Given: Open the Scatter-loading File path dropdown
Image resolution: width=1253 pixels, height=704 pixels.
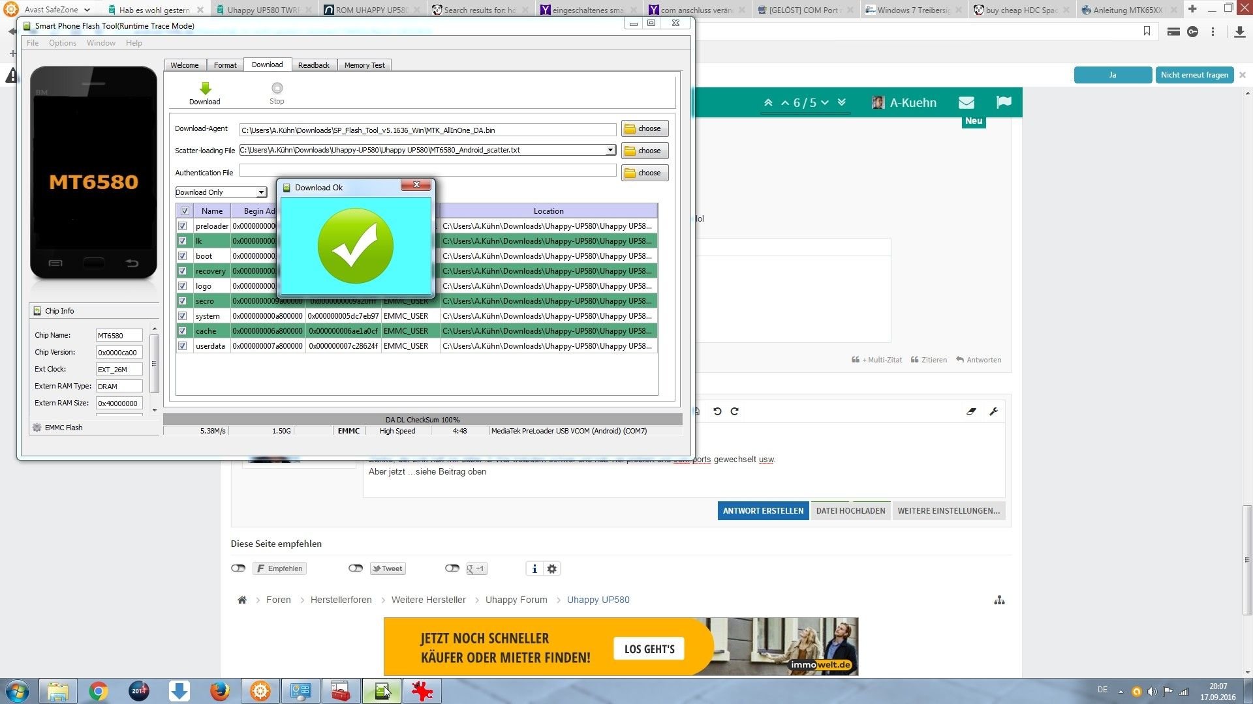Looking at the screenshot, I should (610, 150).
